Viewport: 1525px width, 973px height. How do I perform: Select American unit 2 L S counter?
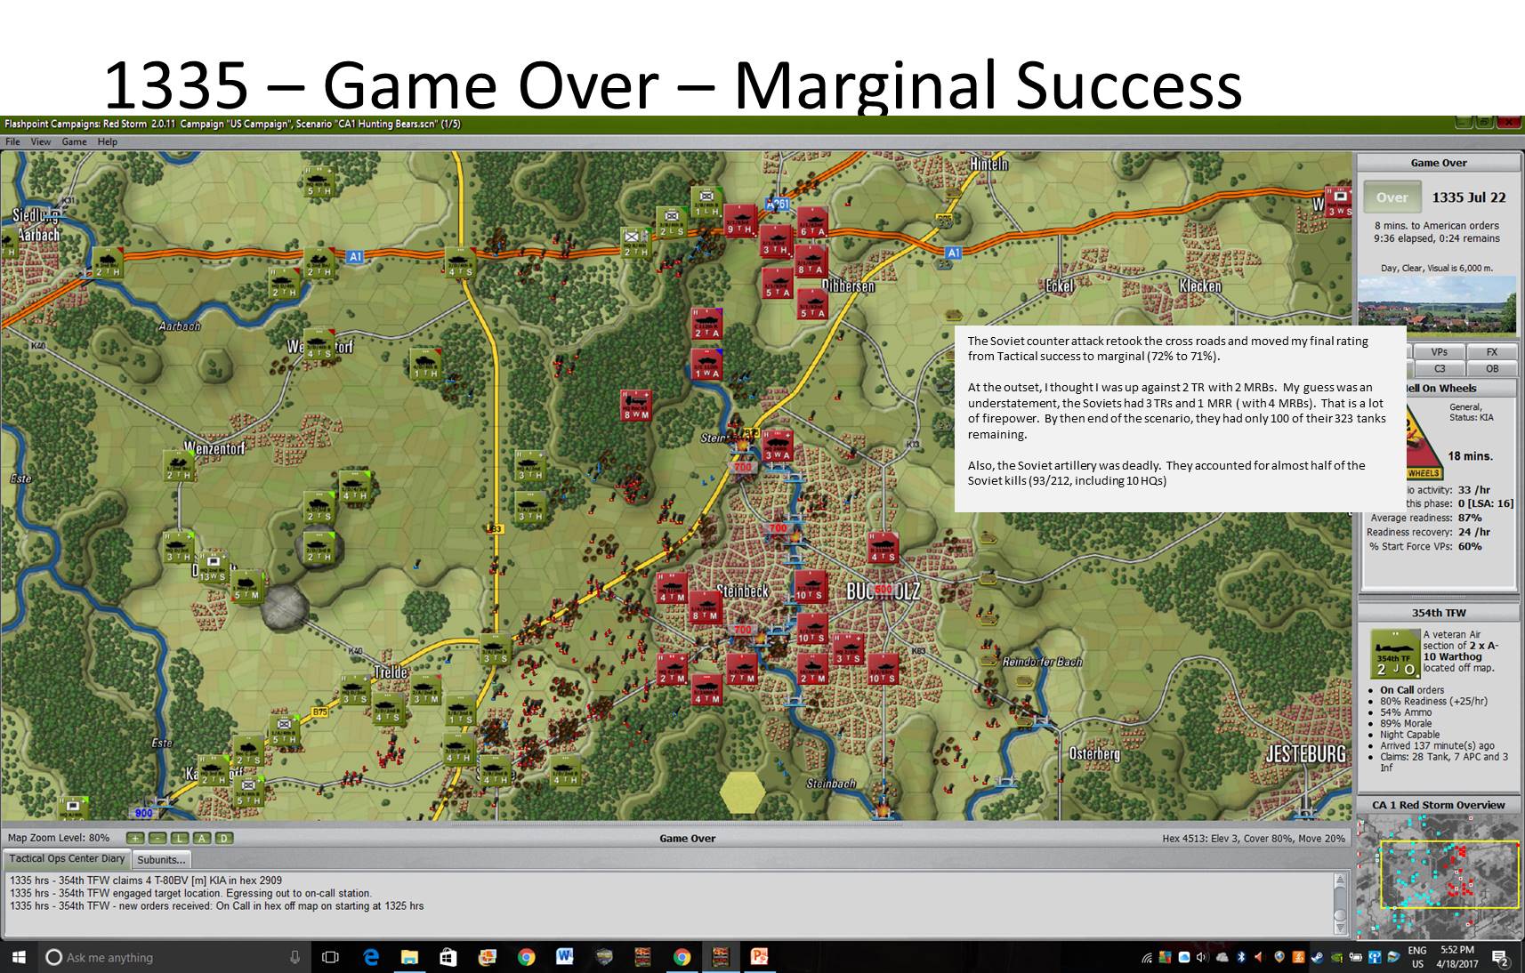[672, 222]
